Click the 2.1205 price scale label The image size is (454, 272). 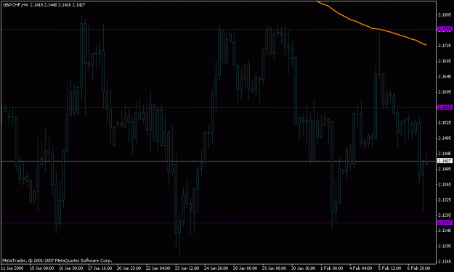tap(445, 246)
